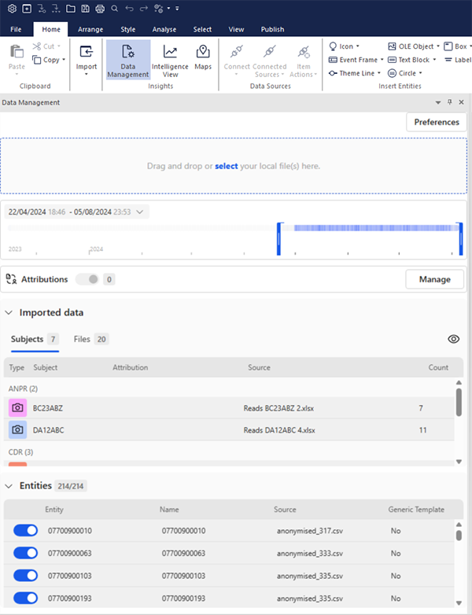Click the print icon in quick access toolbar
The height and width of the screenshot is (615, 472).
tap(100, 9)
